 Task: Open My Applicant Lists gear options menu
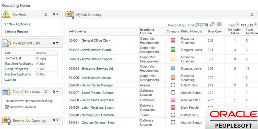(55, 43)
